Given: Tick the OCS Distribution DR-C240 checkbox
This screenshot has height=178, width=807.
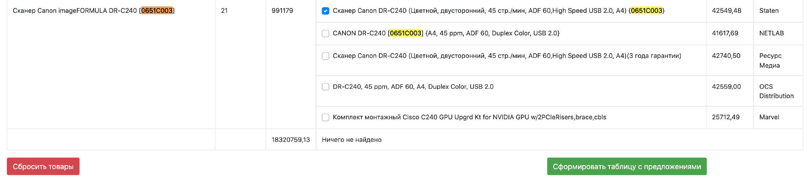Looking at the screenshot, I should pos(325,87).
